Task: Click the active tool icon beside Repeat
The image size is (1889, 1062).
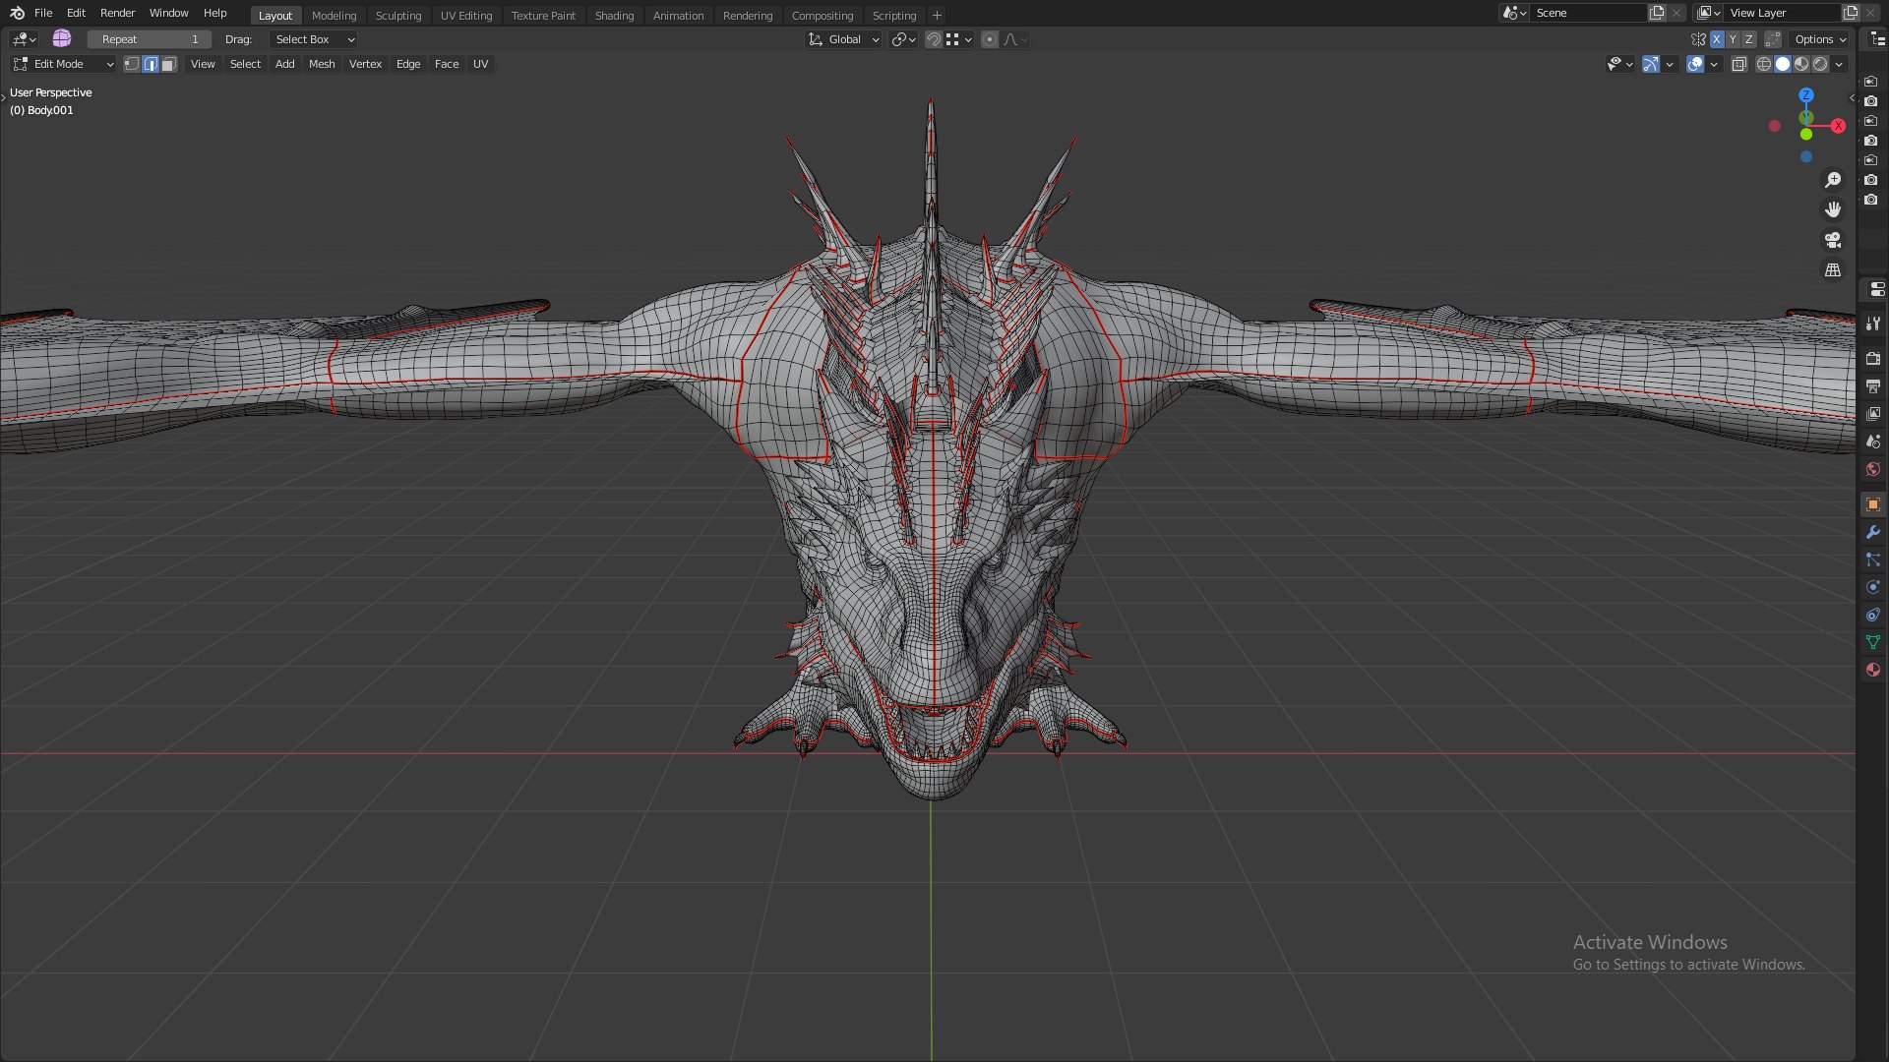Action: 62,38
